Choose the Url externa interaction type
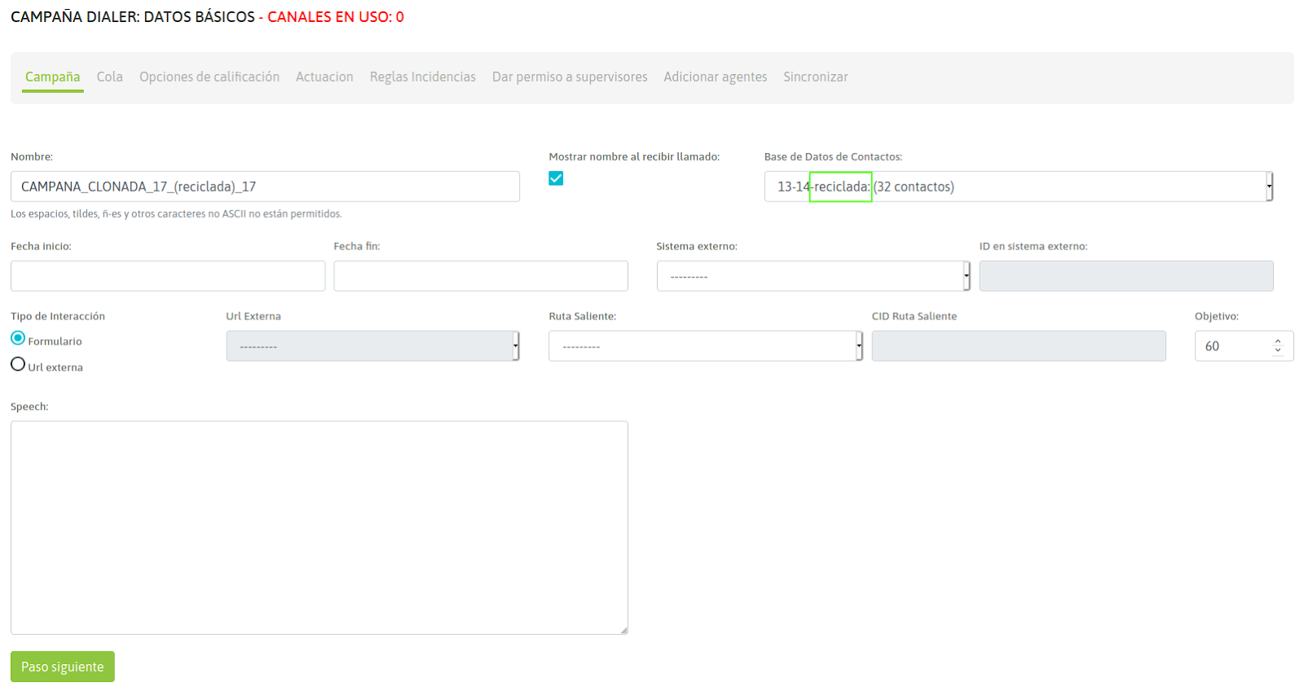The image size is (1304, 691). [18, 364]
